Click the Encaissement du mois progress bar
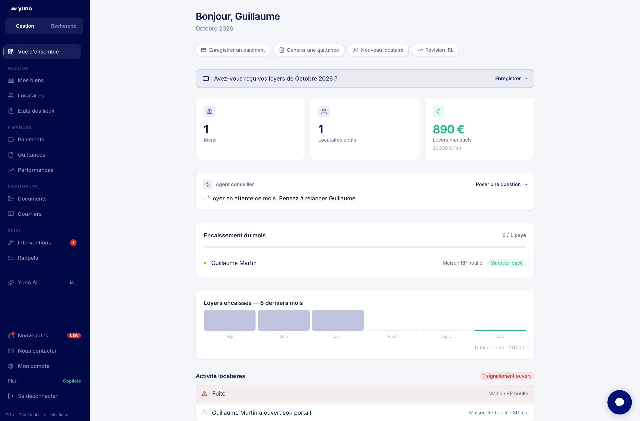 pos(365,247)
